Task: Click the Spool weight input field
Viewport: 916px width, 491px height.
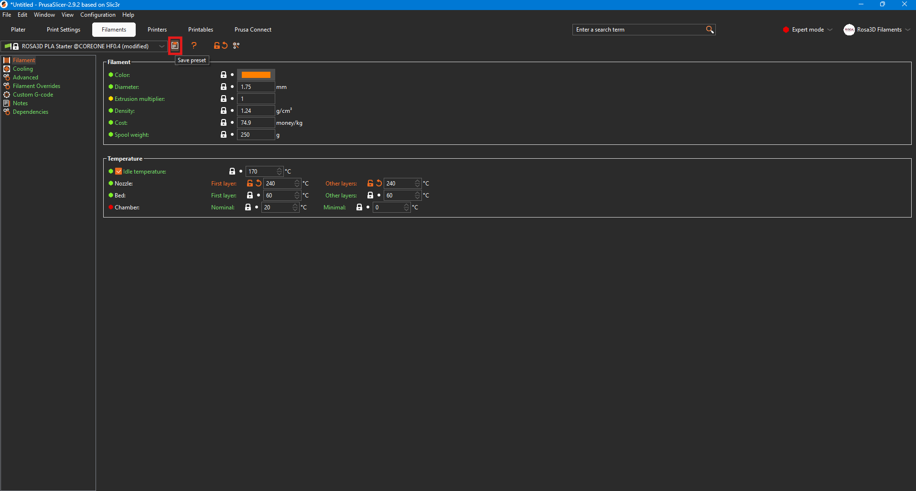Action: tap(256, 135)
